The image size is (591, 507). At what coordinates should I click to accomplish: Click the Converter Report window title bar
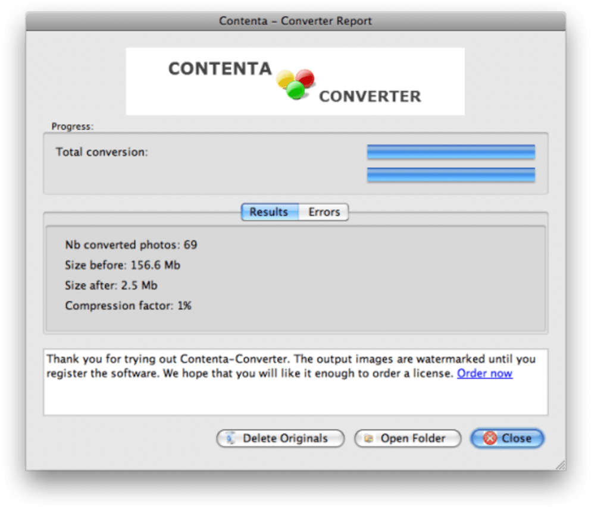(295, 21)
